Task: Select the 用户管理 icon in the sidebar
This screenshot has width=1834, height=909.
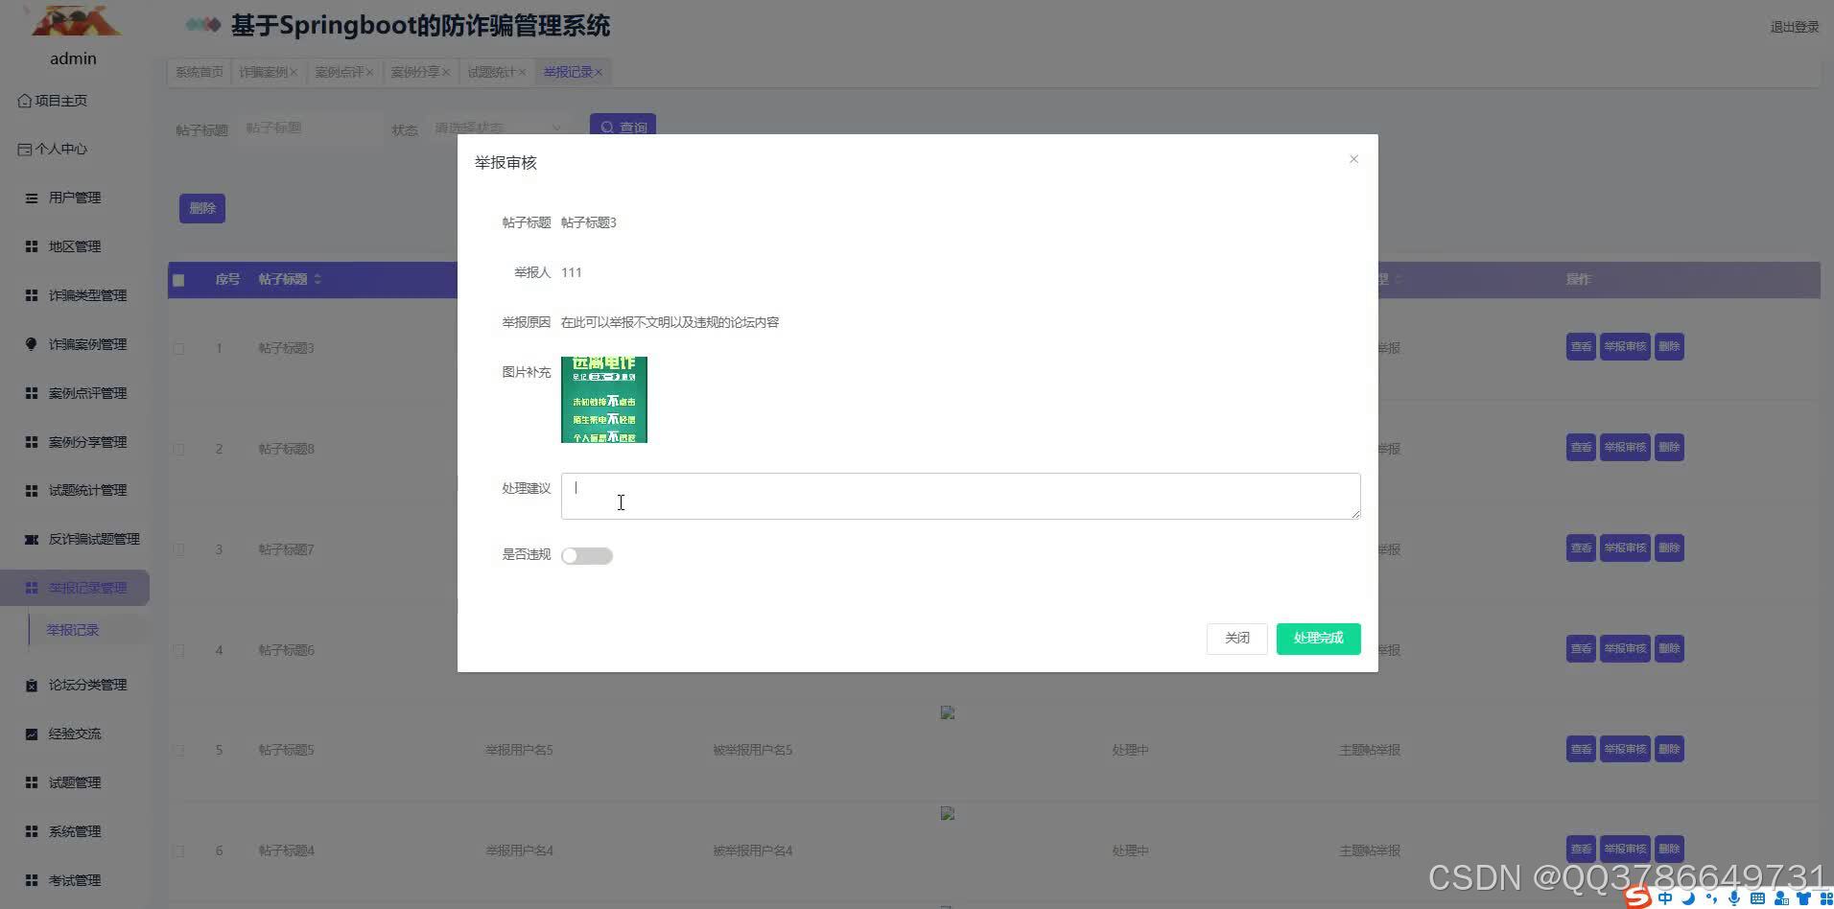Action: pos(31,198)
